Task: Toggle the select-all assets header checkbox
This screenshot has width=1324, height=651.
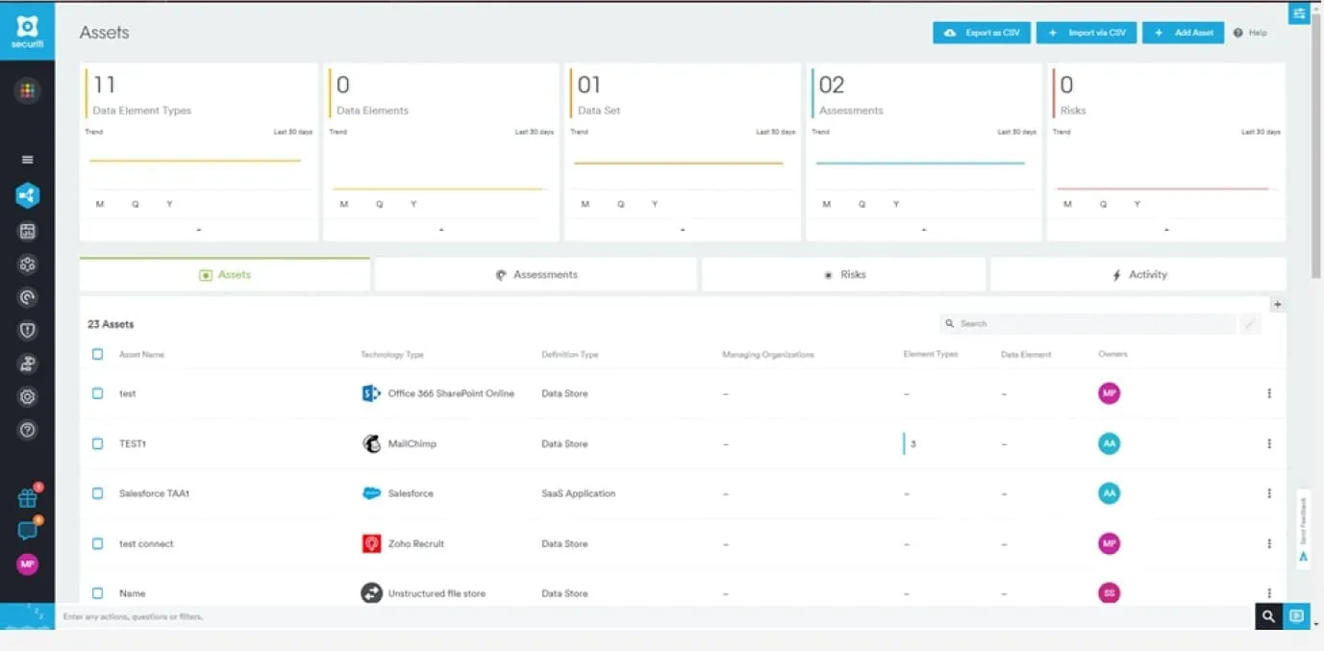Action: pos(97,354)
